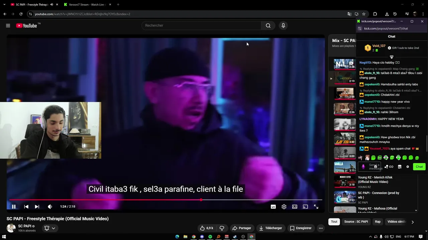Skip to next video in playlist
The width and height of the screenshot is (428, 240).
pyautogui.click(x=37, y=207)
